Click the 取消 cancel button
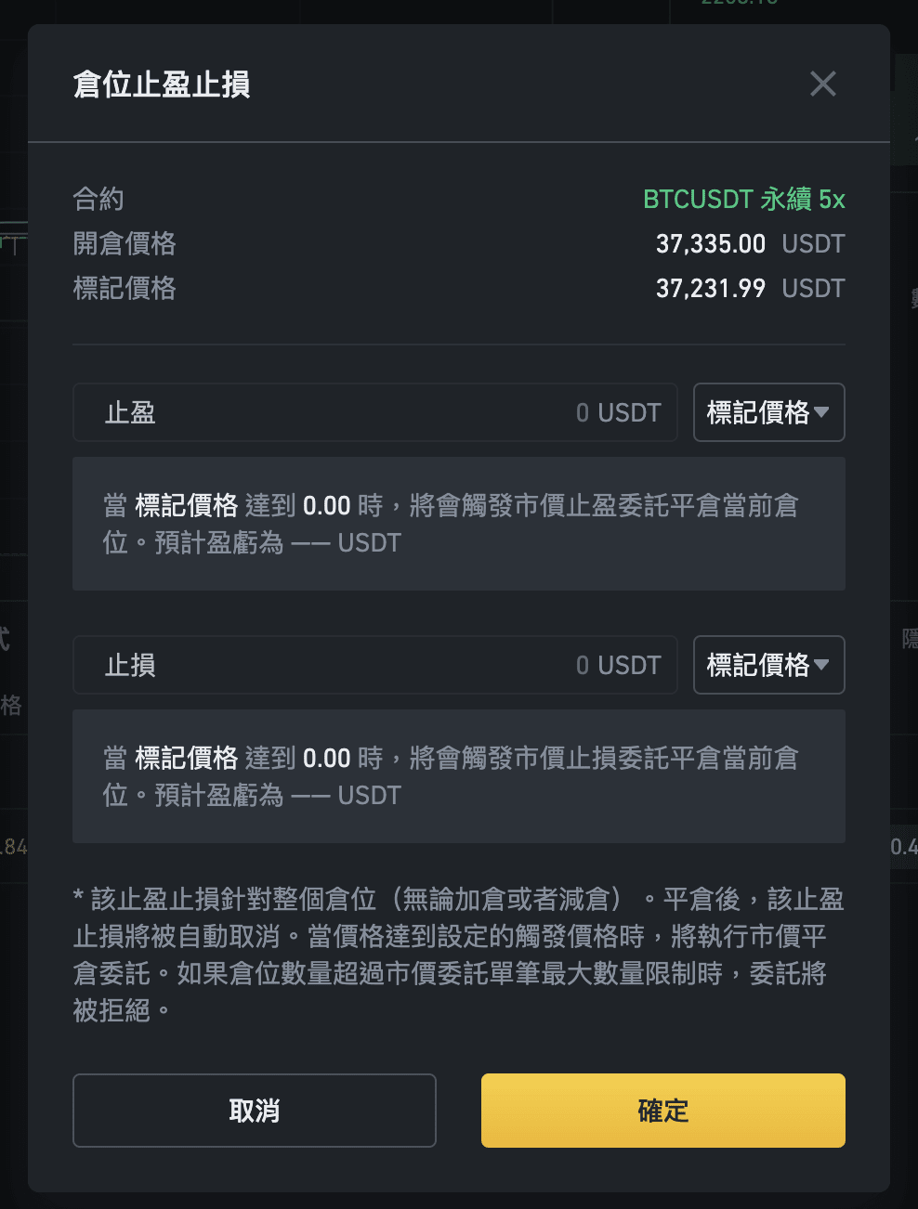This screenshot has width=918, height=1209. tap(255, 1111)
